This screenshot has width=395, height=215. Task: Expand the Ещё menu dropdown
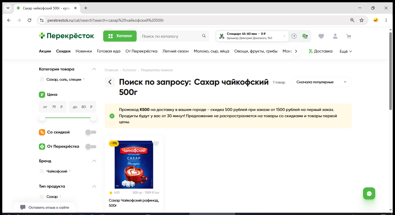point(346,51)
